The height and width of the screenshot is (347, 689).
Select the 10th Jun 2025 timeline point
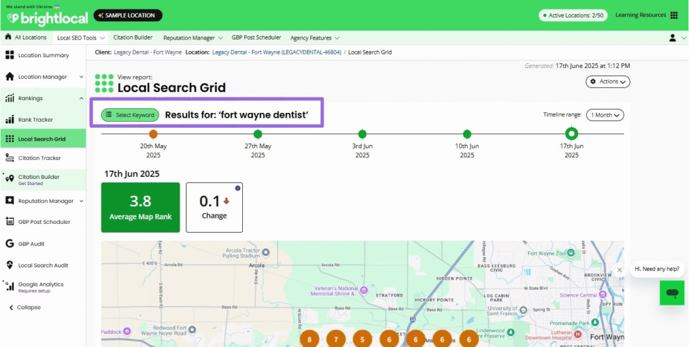tap(467, 134)
